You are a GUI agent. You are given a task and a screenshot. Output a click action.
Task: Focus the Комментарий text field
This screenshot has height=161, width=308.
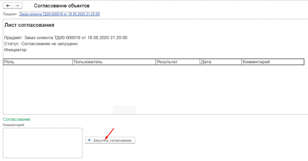[x=43, y=143]
